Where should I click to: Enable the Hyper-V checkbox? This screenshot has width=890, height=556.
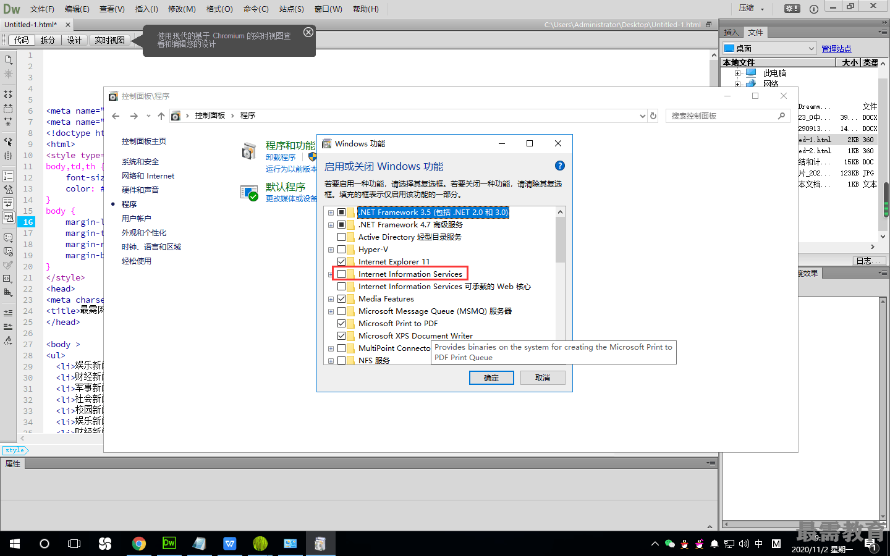pyautogui.click(x=341, y=250)
